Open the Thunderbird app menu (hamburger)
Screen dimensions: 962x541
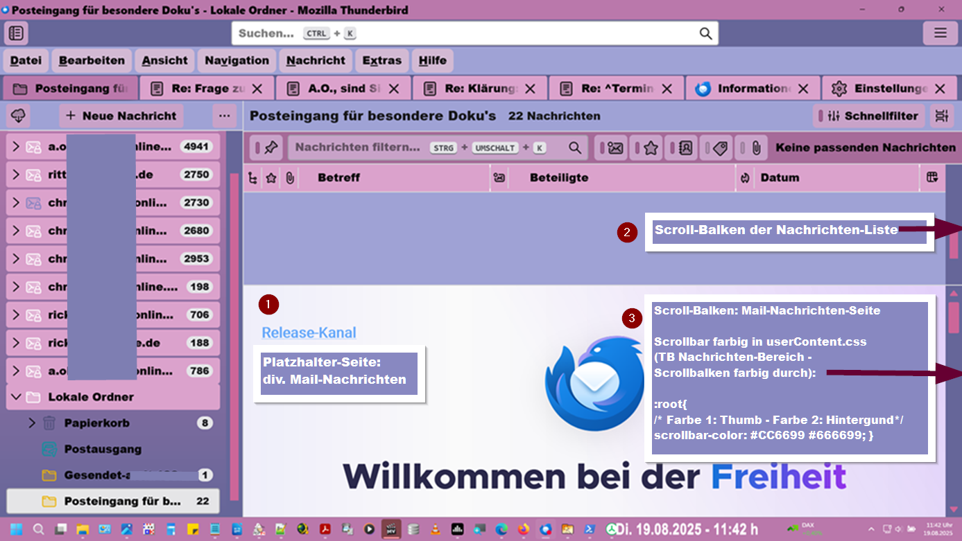940,33
